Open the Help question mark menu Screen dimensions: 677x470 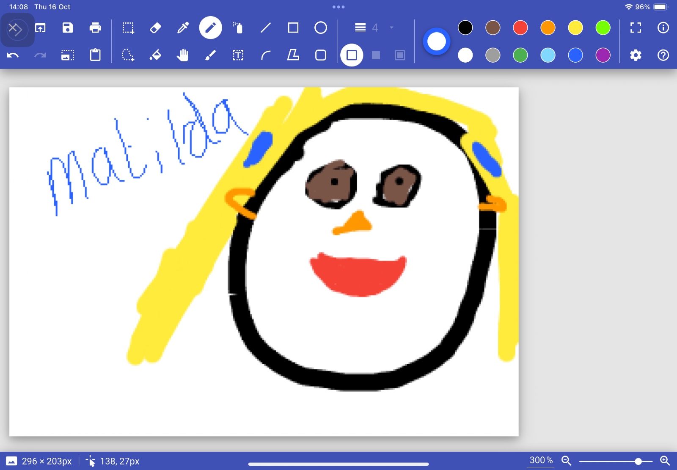[x=663, y=55]
